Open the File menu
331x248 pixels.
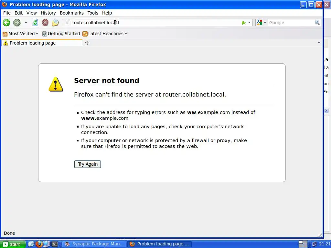[x=7, y=13]
